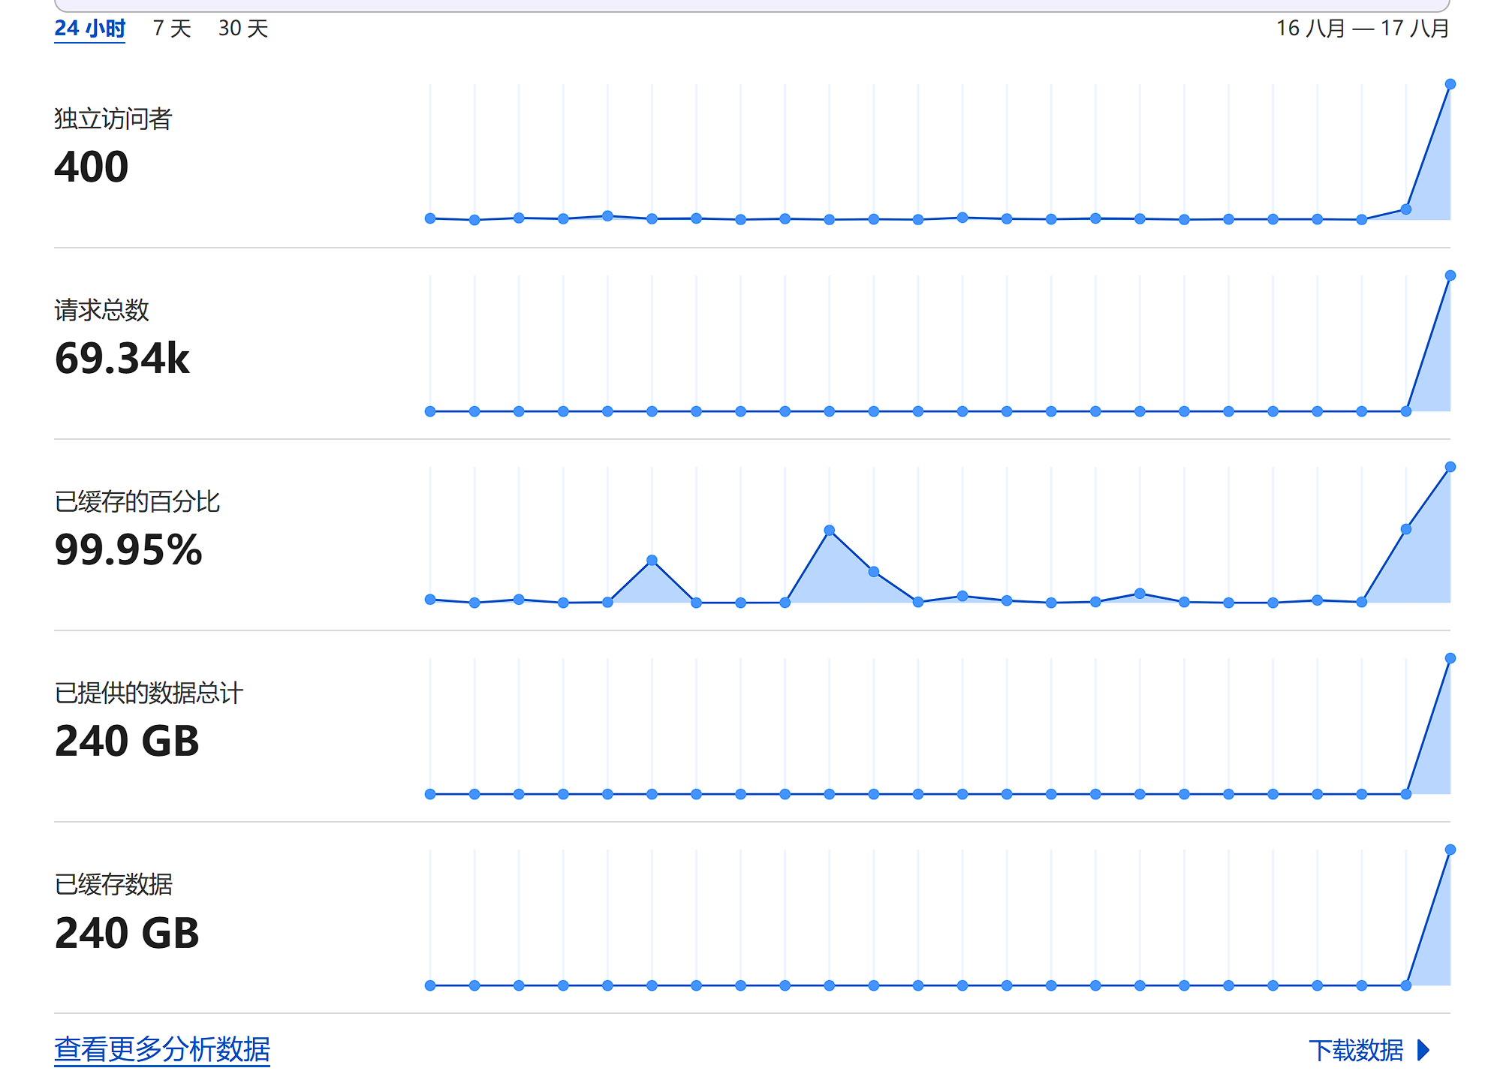The height and width of the screenshot is (1086, 1485).
Task: Click the final peak point of 已缓存的百分比 chart
Action: (1450, 467)
